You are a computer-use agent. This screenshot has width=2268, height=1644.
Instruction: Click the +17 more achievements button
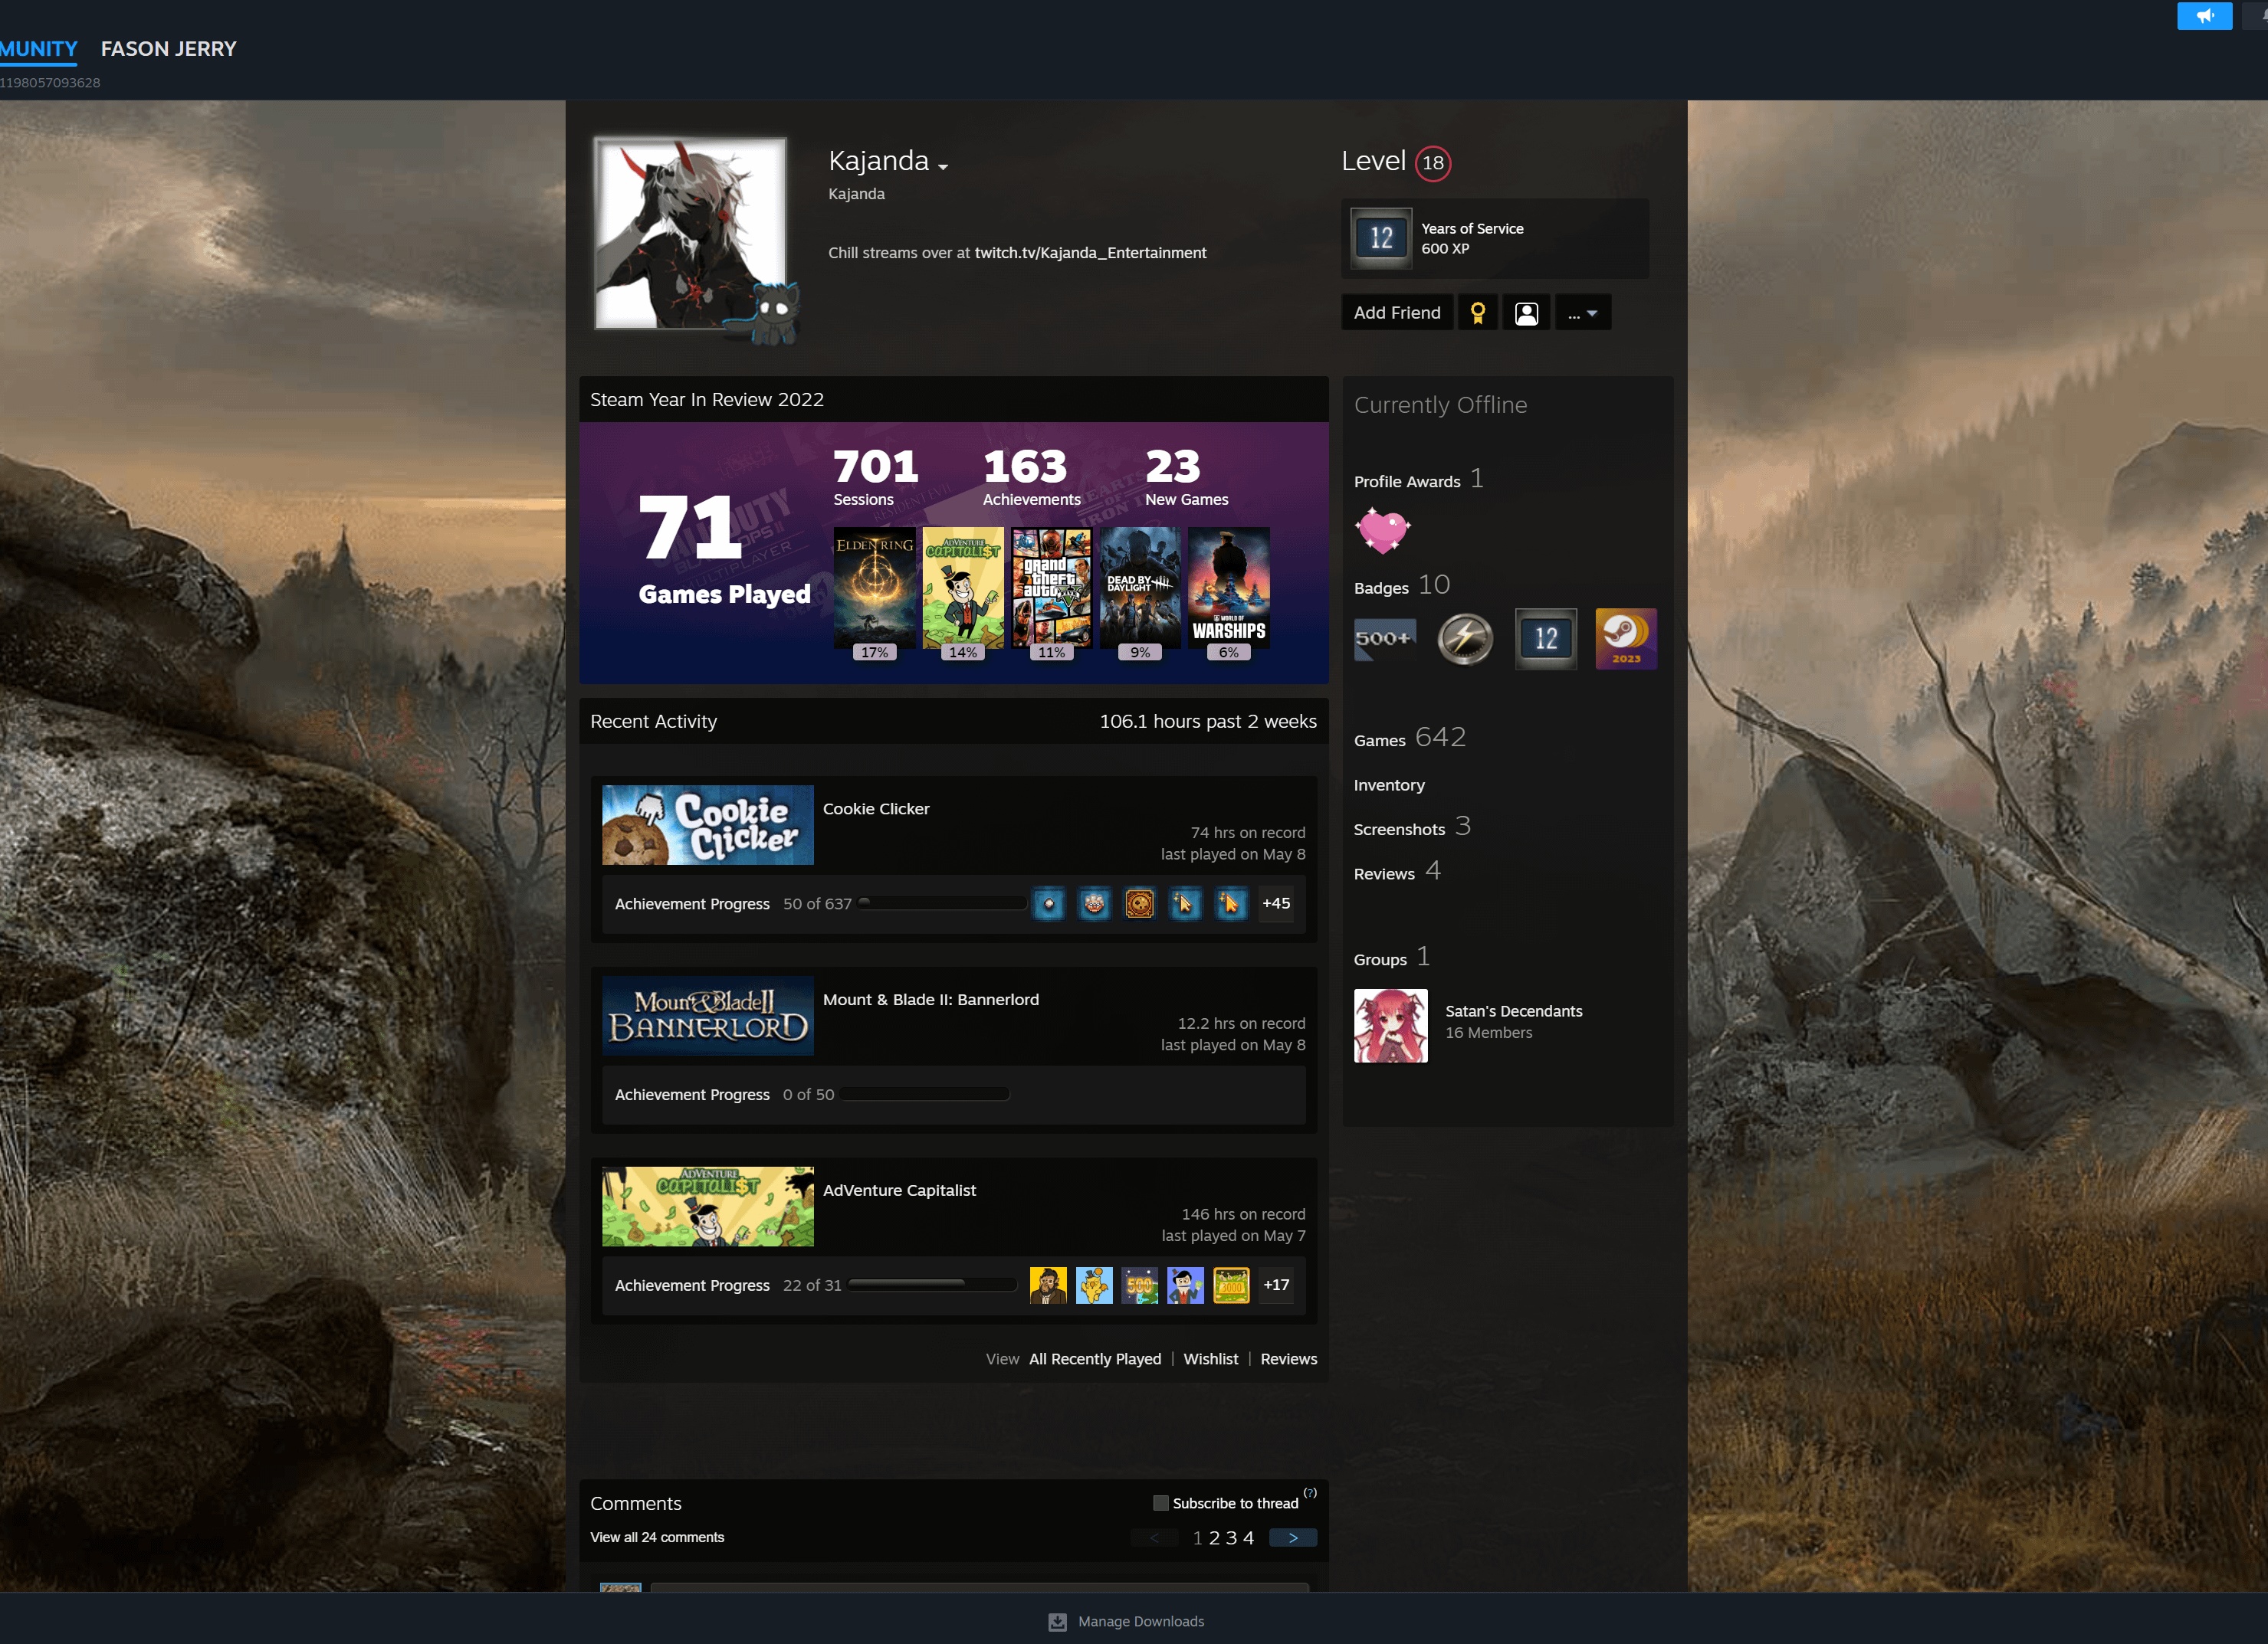point(1276,1285)
